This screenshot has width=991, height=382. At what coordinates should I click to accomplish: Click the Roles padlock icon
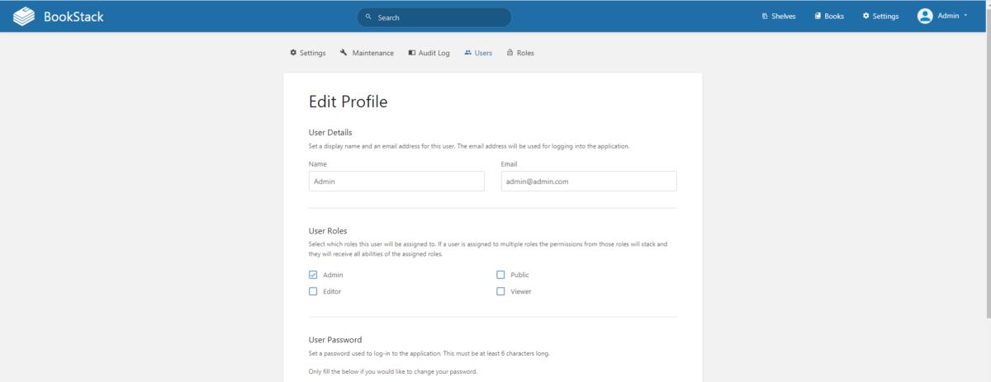pos(510,53)
